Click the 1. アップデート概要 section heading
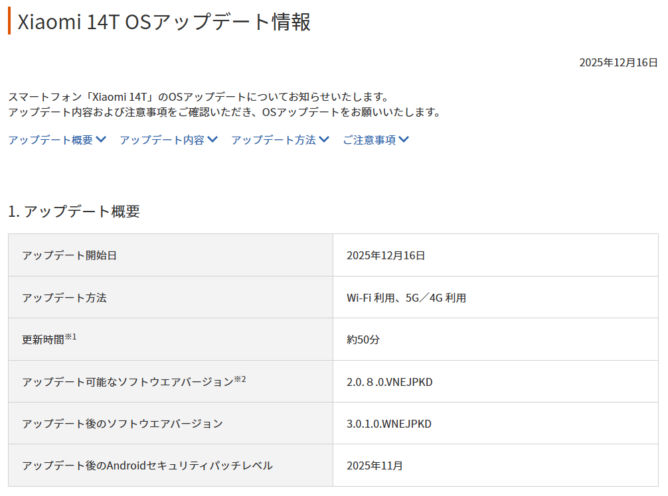This screenshot has height=496, width=668. [x=74, y=212]
